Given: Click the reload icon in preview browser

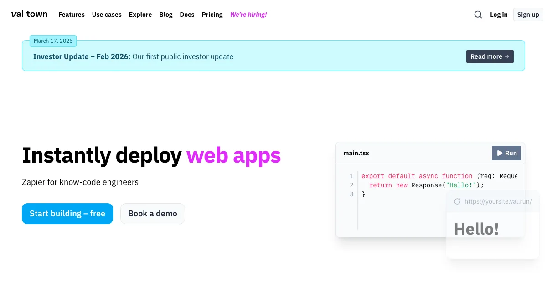Looking at the screenshot, I should tap(457, 201).
